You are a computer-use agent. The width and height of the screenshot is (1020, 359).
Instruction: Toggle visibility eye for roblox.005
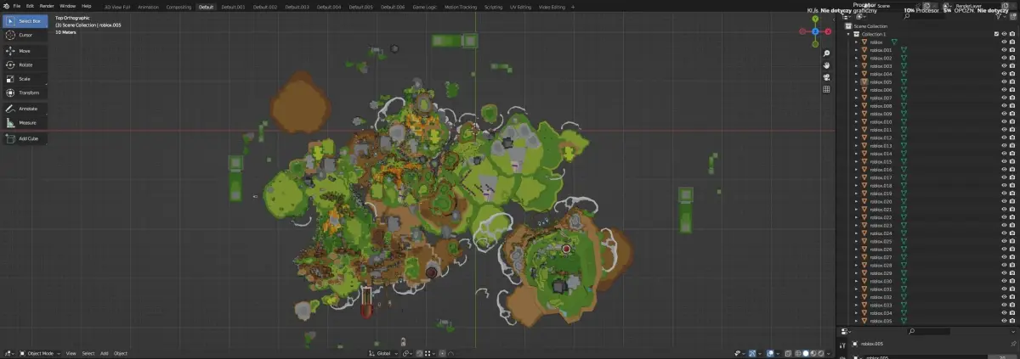[x=1005, y=82]
